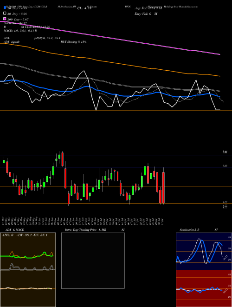
Task: Click the '(MGR) 0, 38.1, 38.1' ADX values
Action: (47, 38)
